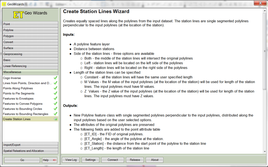Expand the Polyline category
Viewport: 268px width, 167px height.
(x=30, y=30)
